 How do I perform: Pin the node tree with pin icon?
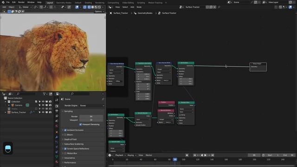click(219, 7)
